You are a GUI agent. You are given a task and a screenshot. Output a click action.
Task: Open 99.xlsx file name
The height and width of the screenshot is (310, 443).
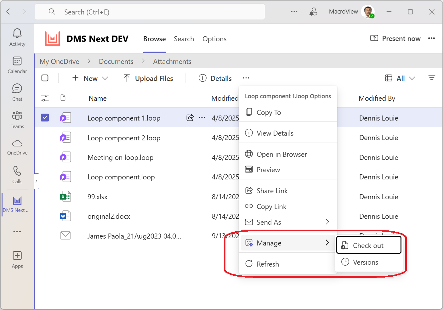click(98, 197)
